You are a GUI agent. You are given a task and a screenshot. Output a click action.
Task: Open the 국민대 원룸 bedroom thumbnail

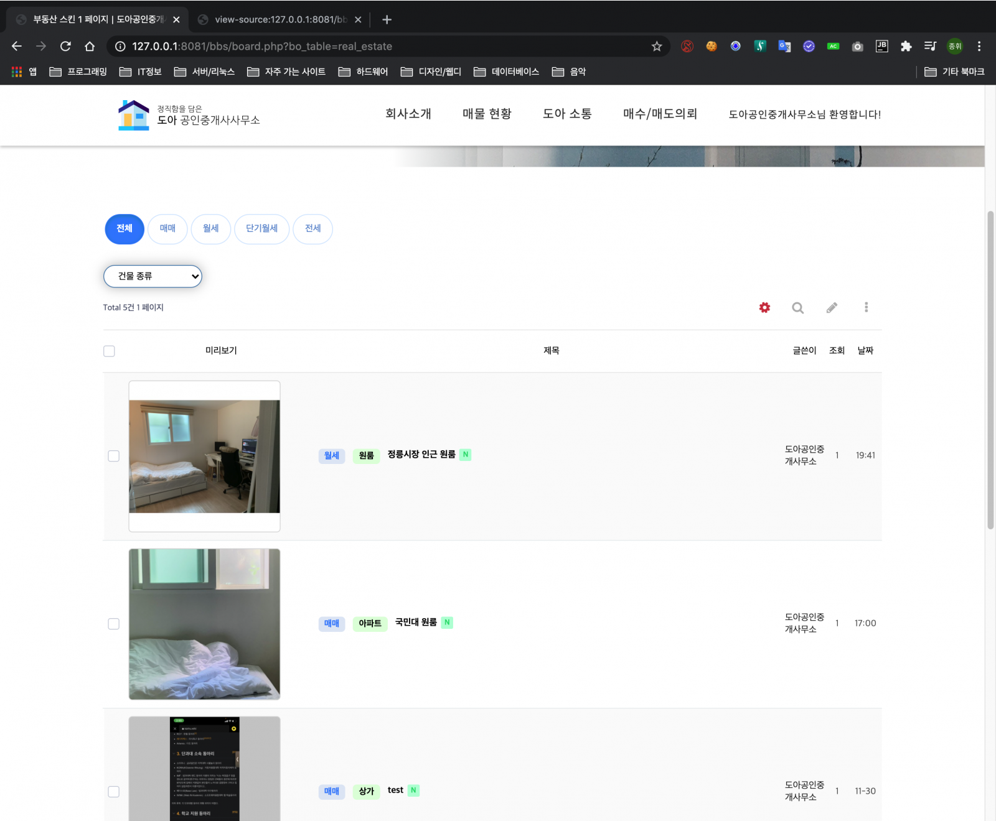point(204,624)
